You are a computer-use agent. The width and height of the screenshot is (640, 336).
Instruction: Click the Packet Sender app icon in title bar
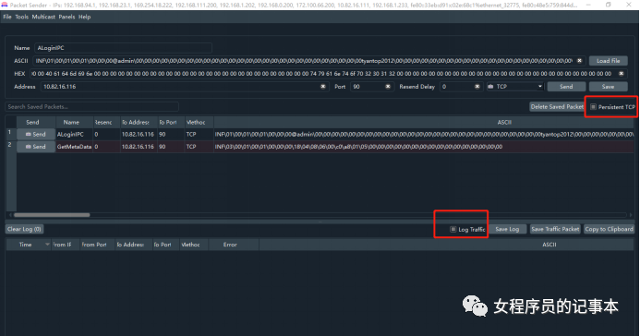5,5
